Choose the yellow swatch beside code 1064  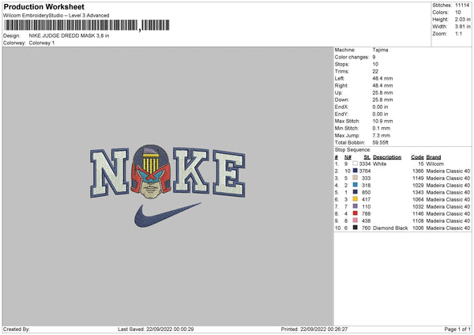[x=355, y=199]
